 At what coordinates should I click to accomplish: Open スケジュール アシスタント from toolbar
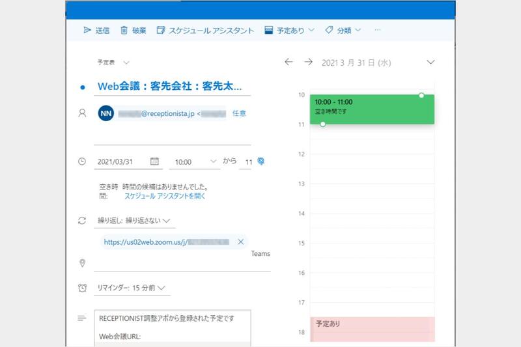pyautogui.click(x=205, y=30)
